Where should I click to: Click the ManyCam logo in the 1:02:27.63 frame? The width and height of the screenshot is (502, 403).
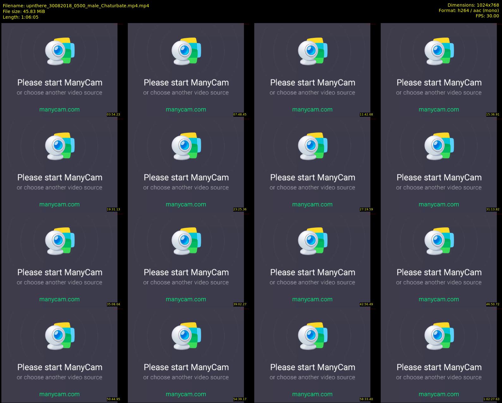click(439, 336)
